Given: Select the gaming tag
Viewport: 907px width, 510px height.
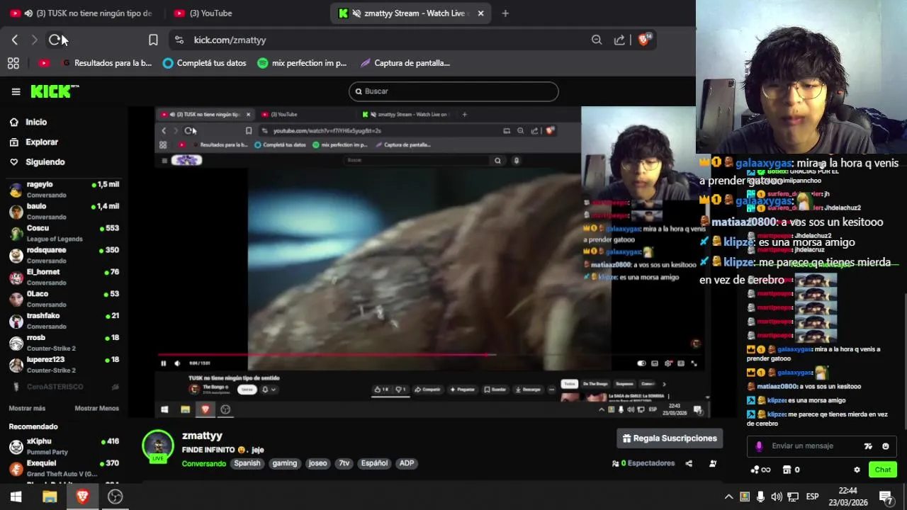Looking at the screenshot, I should (285, 463).
